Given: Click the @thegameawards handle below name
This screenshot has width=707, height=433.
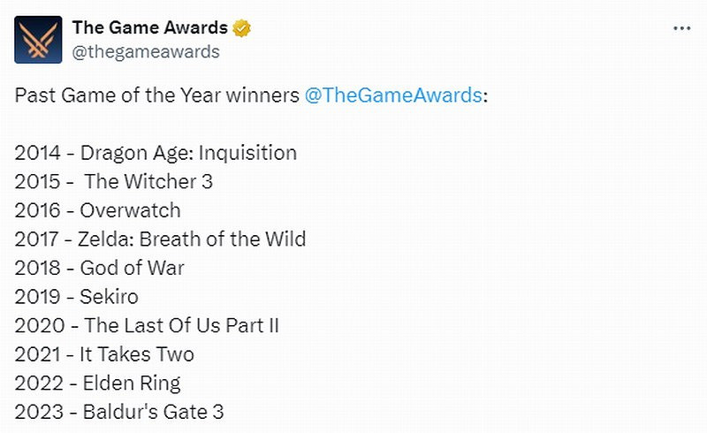Looking at the screenshot, I should [x=146, y=51].
